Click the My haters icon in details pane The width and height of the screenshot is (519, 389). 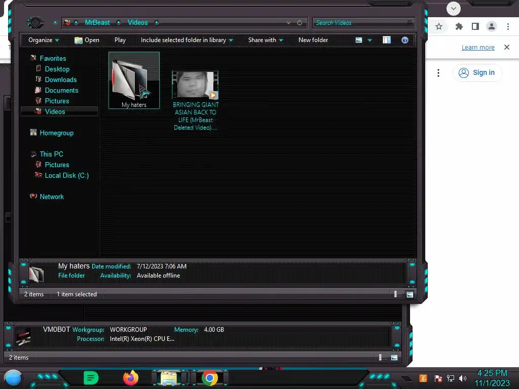pyautogui.click(x=36, y=274)
